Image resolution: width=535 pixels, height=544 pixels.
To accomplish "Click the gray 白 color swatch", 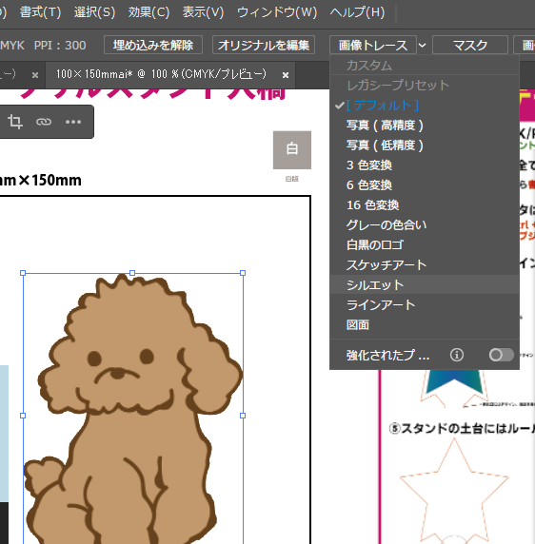I will pyautogui.click(x=292, y=150).
